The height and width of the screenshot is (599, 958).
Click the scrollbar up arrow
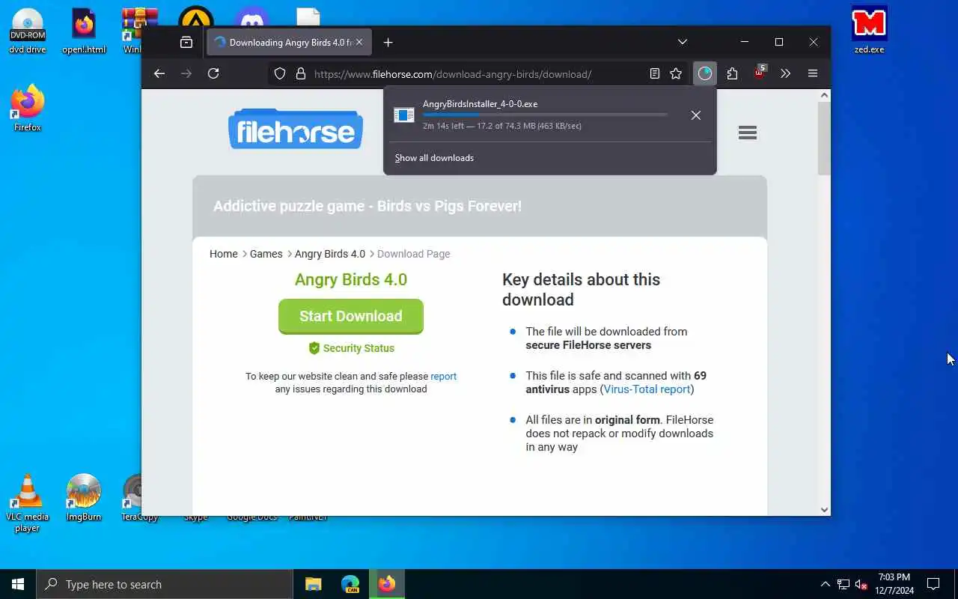824,96
